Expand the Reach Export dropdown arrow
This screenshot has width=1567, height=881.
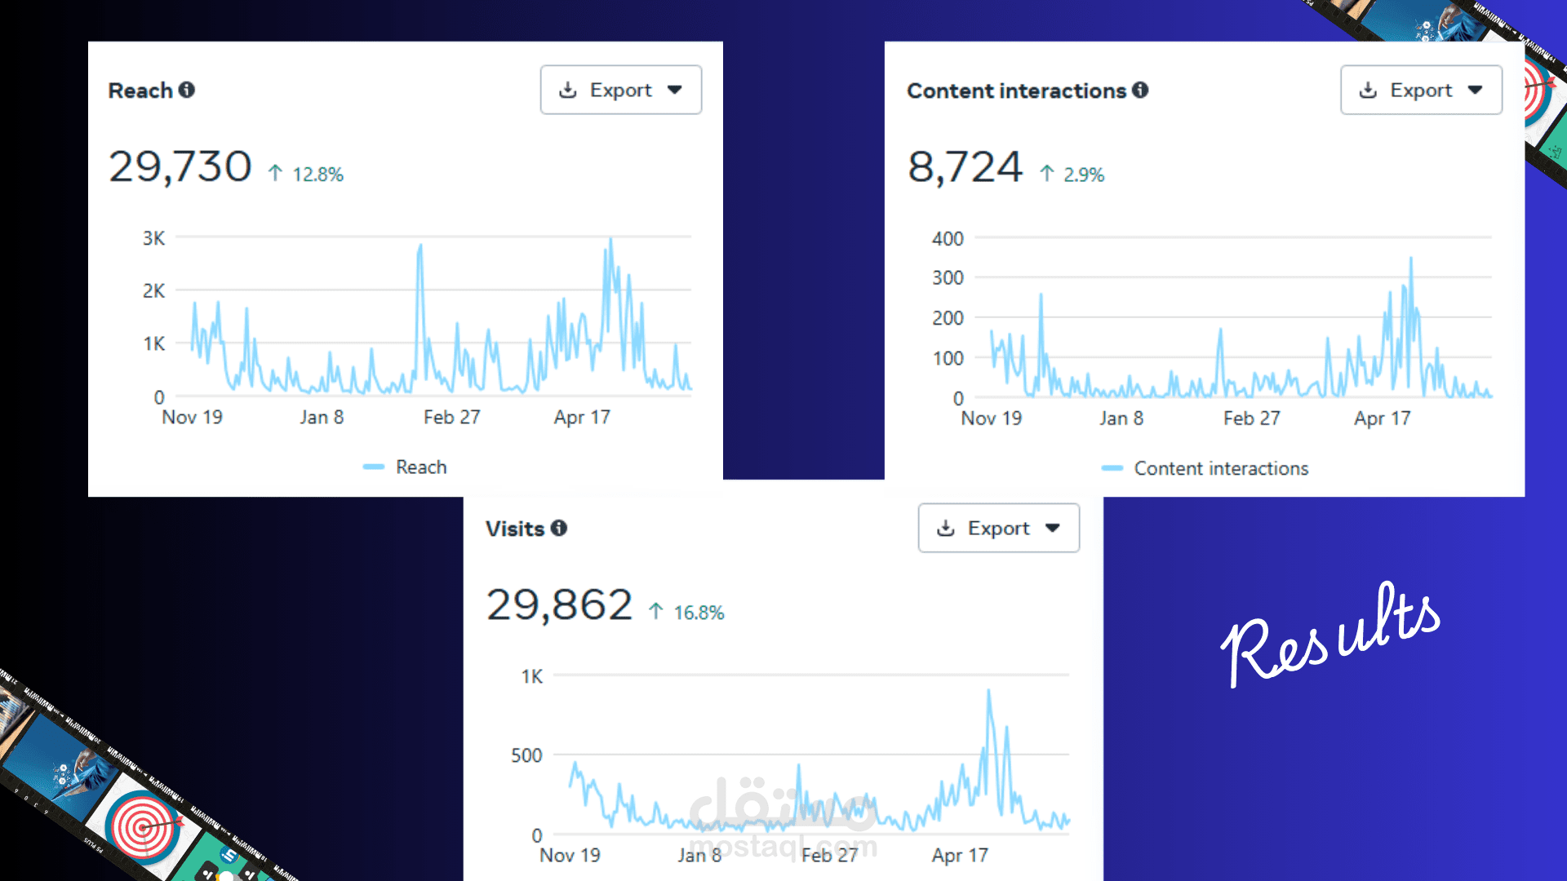point(675,90)
